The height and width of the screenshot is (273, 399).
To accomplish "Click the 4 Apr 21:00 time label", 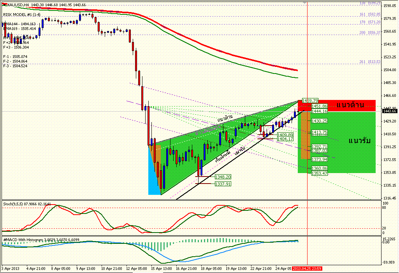I will [36, 268].
